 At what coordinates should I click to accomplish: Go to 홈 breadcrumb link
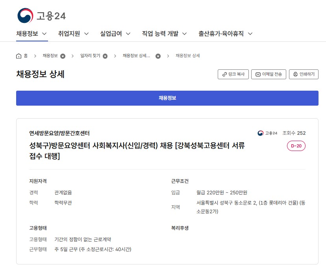click(x=26, y=56)
